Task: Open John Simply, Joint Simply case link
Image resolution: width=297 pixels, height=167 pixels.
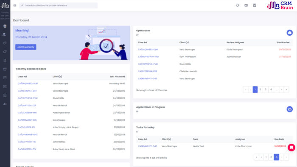Action: (26, 127)
